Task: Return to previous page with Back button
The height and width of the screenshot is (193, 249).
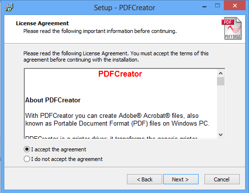Action: [x=144, y=179]
